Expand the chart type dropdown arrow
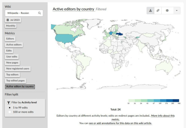This screenshot has width=186, height=128. tap(177, 10)
